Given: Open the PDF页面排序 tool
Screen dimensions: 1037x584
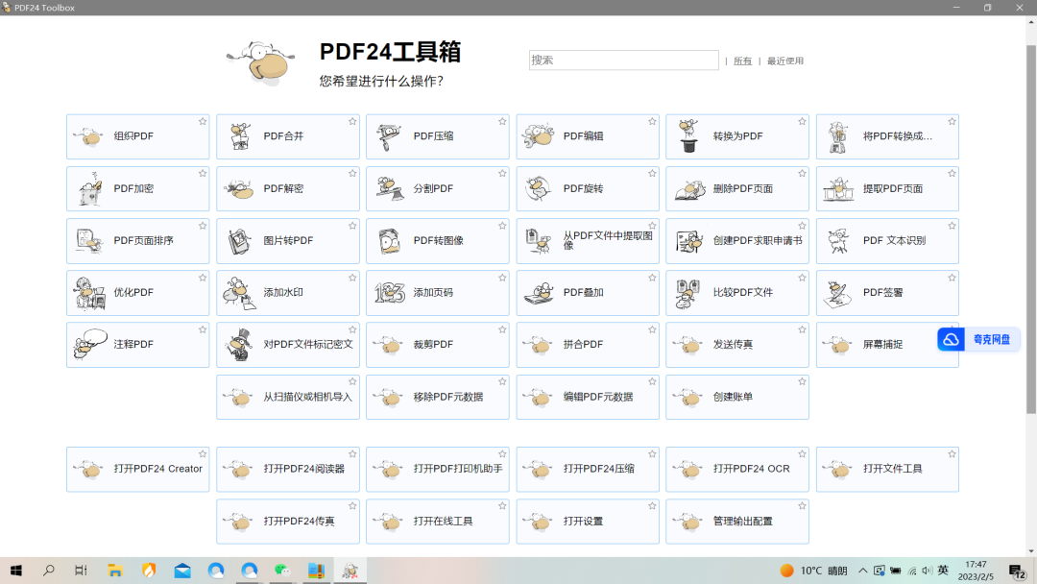Looking at the screenshot, I should click(x=137, y=241).
